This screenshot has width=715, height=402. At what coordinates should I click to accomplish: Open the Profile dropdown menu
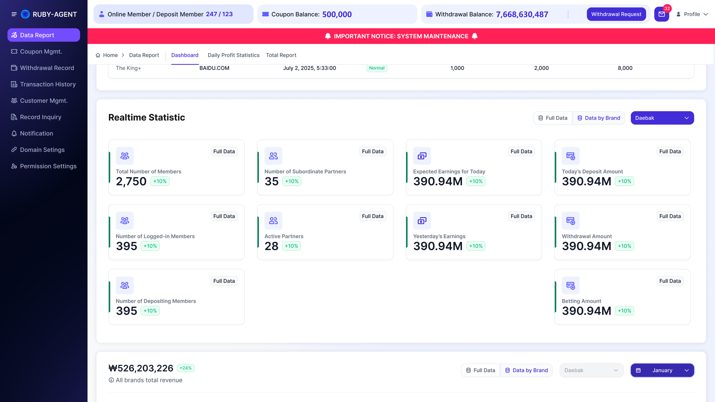[692, 14]
